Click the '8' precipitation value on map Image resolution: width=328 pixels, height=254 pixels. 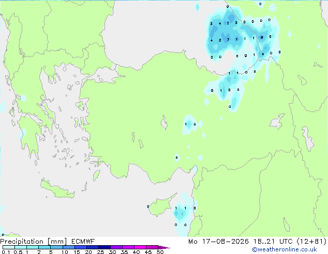pos(262,37)
